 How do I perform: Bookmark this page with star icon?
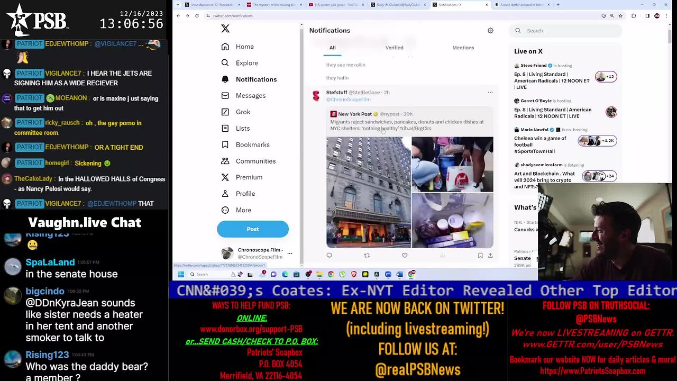click(x=620, y=16)
